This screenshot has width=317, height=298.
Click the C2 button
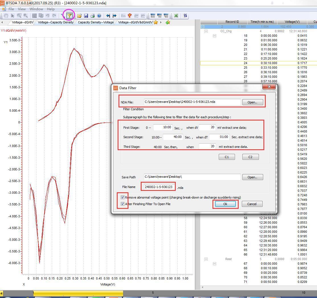tap(250, 157)
